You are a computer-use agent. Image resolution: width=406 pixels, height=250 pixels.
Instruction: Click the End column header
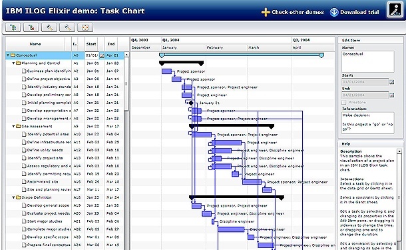tap(111, 44)
